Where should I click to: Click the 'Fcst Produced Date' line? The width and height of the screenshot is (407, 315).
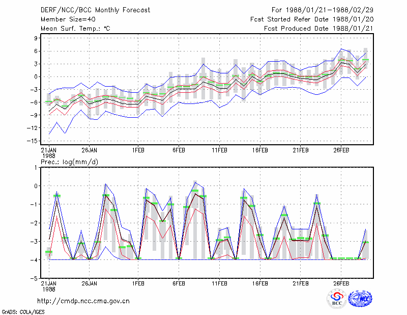coord(318,29)
